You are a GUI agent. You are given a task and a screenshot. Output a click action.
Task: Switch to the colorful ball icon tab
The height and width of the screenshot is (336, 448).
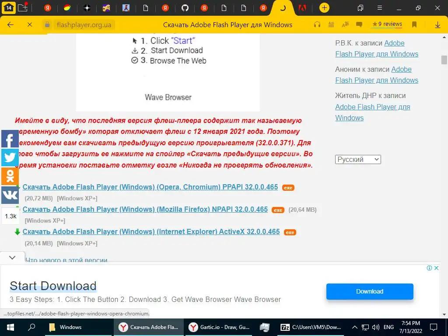click(x=67, y=8)
